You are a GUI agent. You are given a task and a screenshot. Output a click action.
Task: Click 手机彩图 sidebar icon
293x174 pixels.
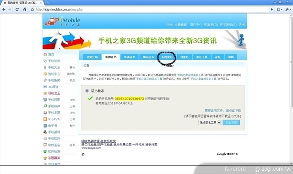click(x=45, y=100)
